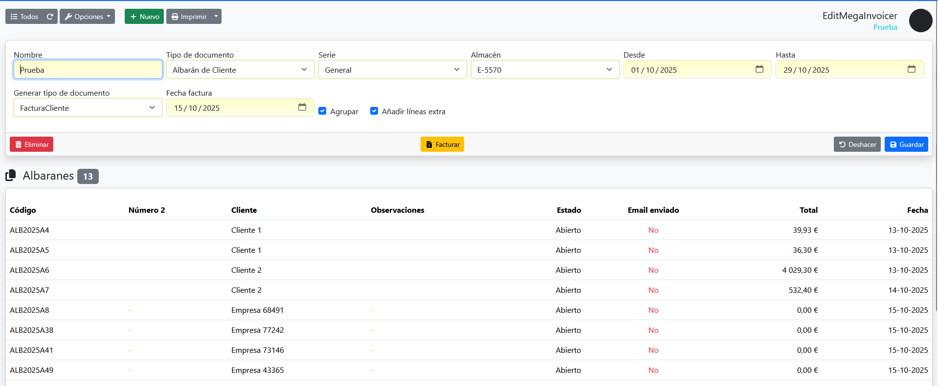Click the refresh icon next to Todos
Screen dimensions: 938x386
tap(50, 17)
